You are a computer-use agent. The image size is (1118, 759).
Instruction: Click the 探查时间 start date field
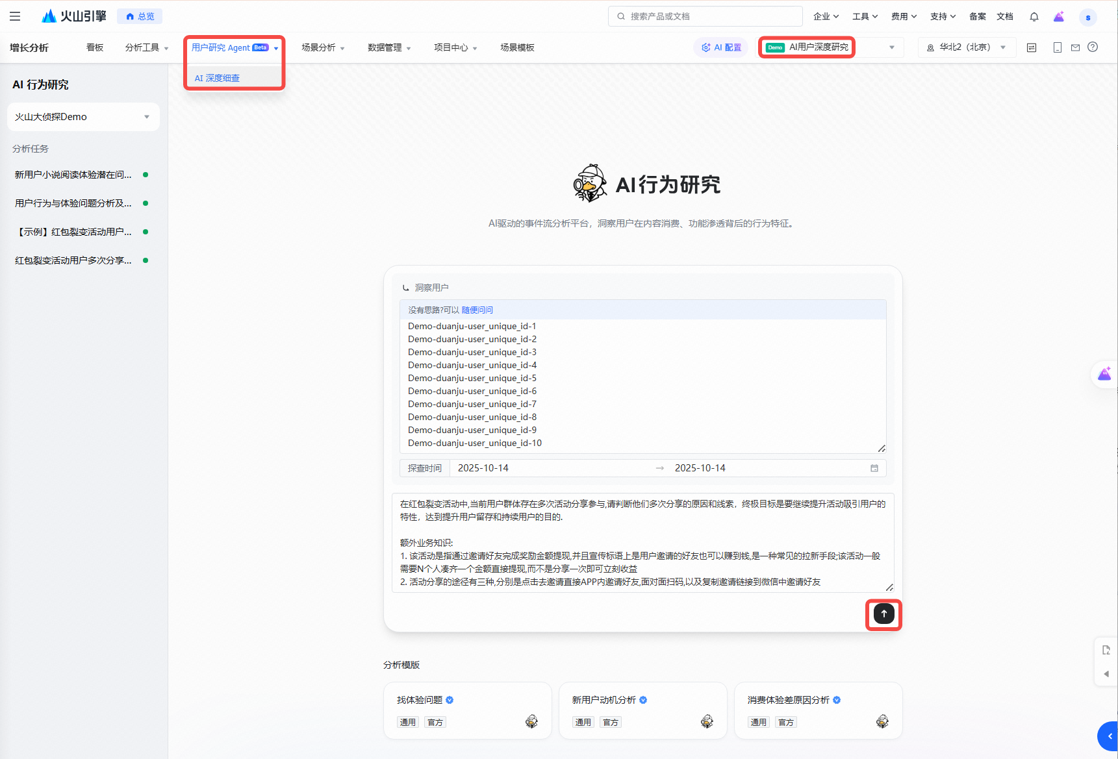pos(552,468)
